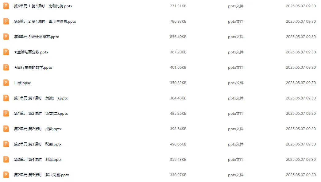This screenshot has width=321, height=182.
Task: Click the 330.97KB size value
Action: coord(178,175)
